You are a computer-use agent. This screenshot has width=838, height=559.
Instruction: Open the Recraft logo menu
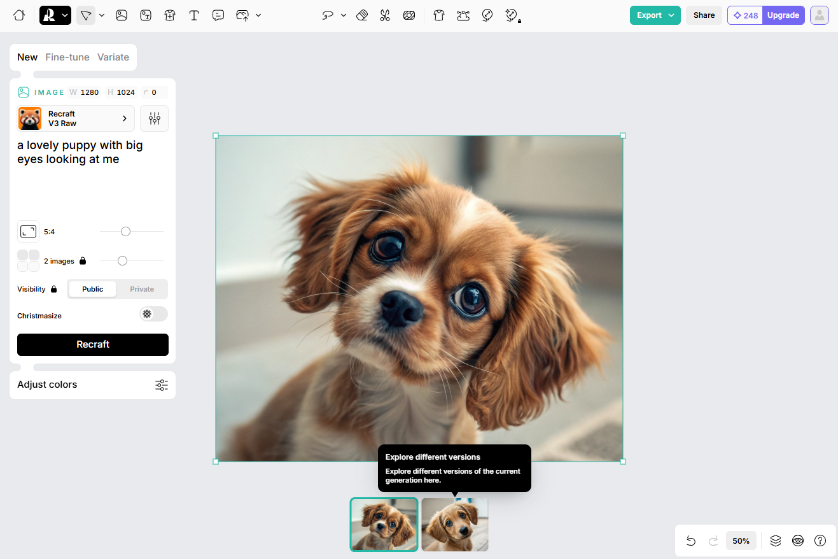tap(55, 15)
